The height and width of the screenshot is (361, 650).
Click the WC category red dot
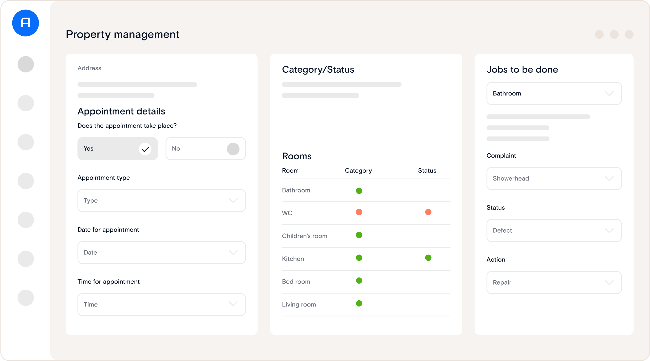(359, 212)
